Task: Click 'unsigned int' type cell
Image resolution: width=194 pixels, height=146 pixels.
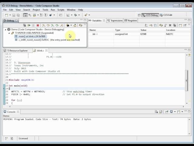Action: (x=121, y=34)
